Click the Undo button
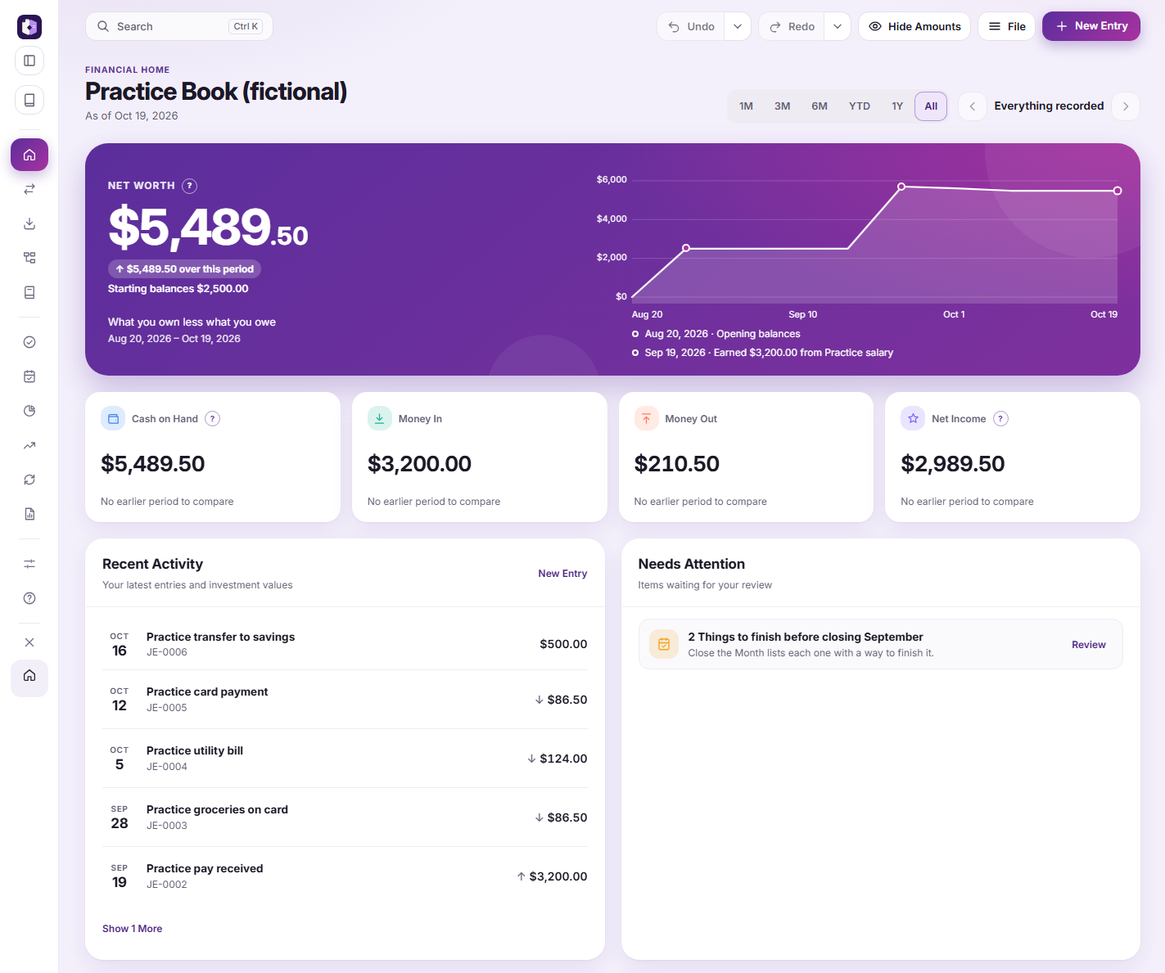 692,26
